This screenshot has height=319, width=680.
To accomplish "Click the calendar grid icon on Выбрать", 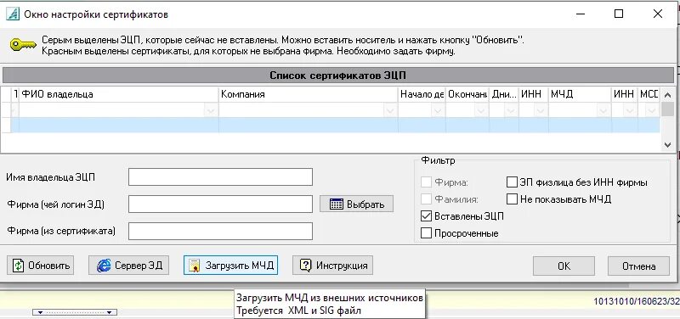I will click(x=337, y=204).
